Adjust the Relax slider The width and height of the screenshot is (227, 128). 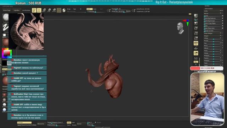[x=214, y=26]
